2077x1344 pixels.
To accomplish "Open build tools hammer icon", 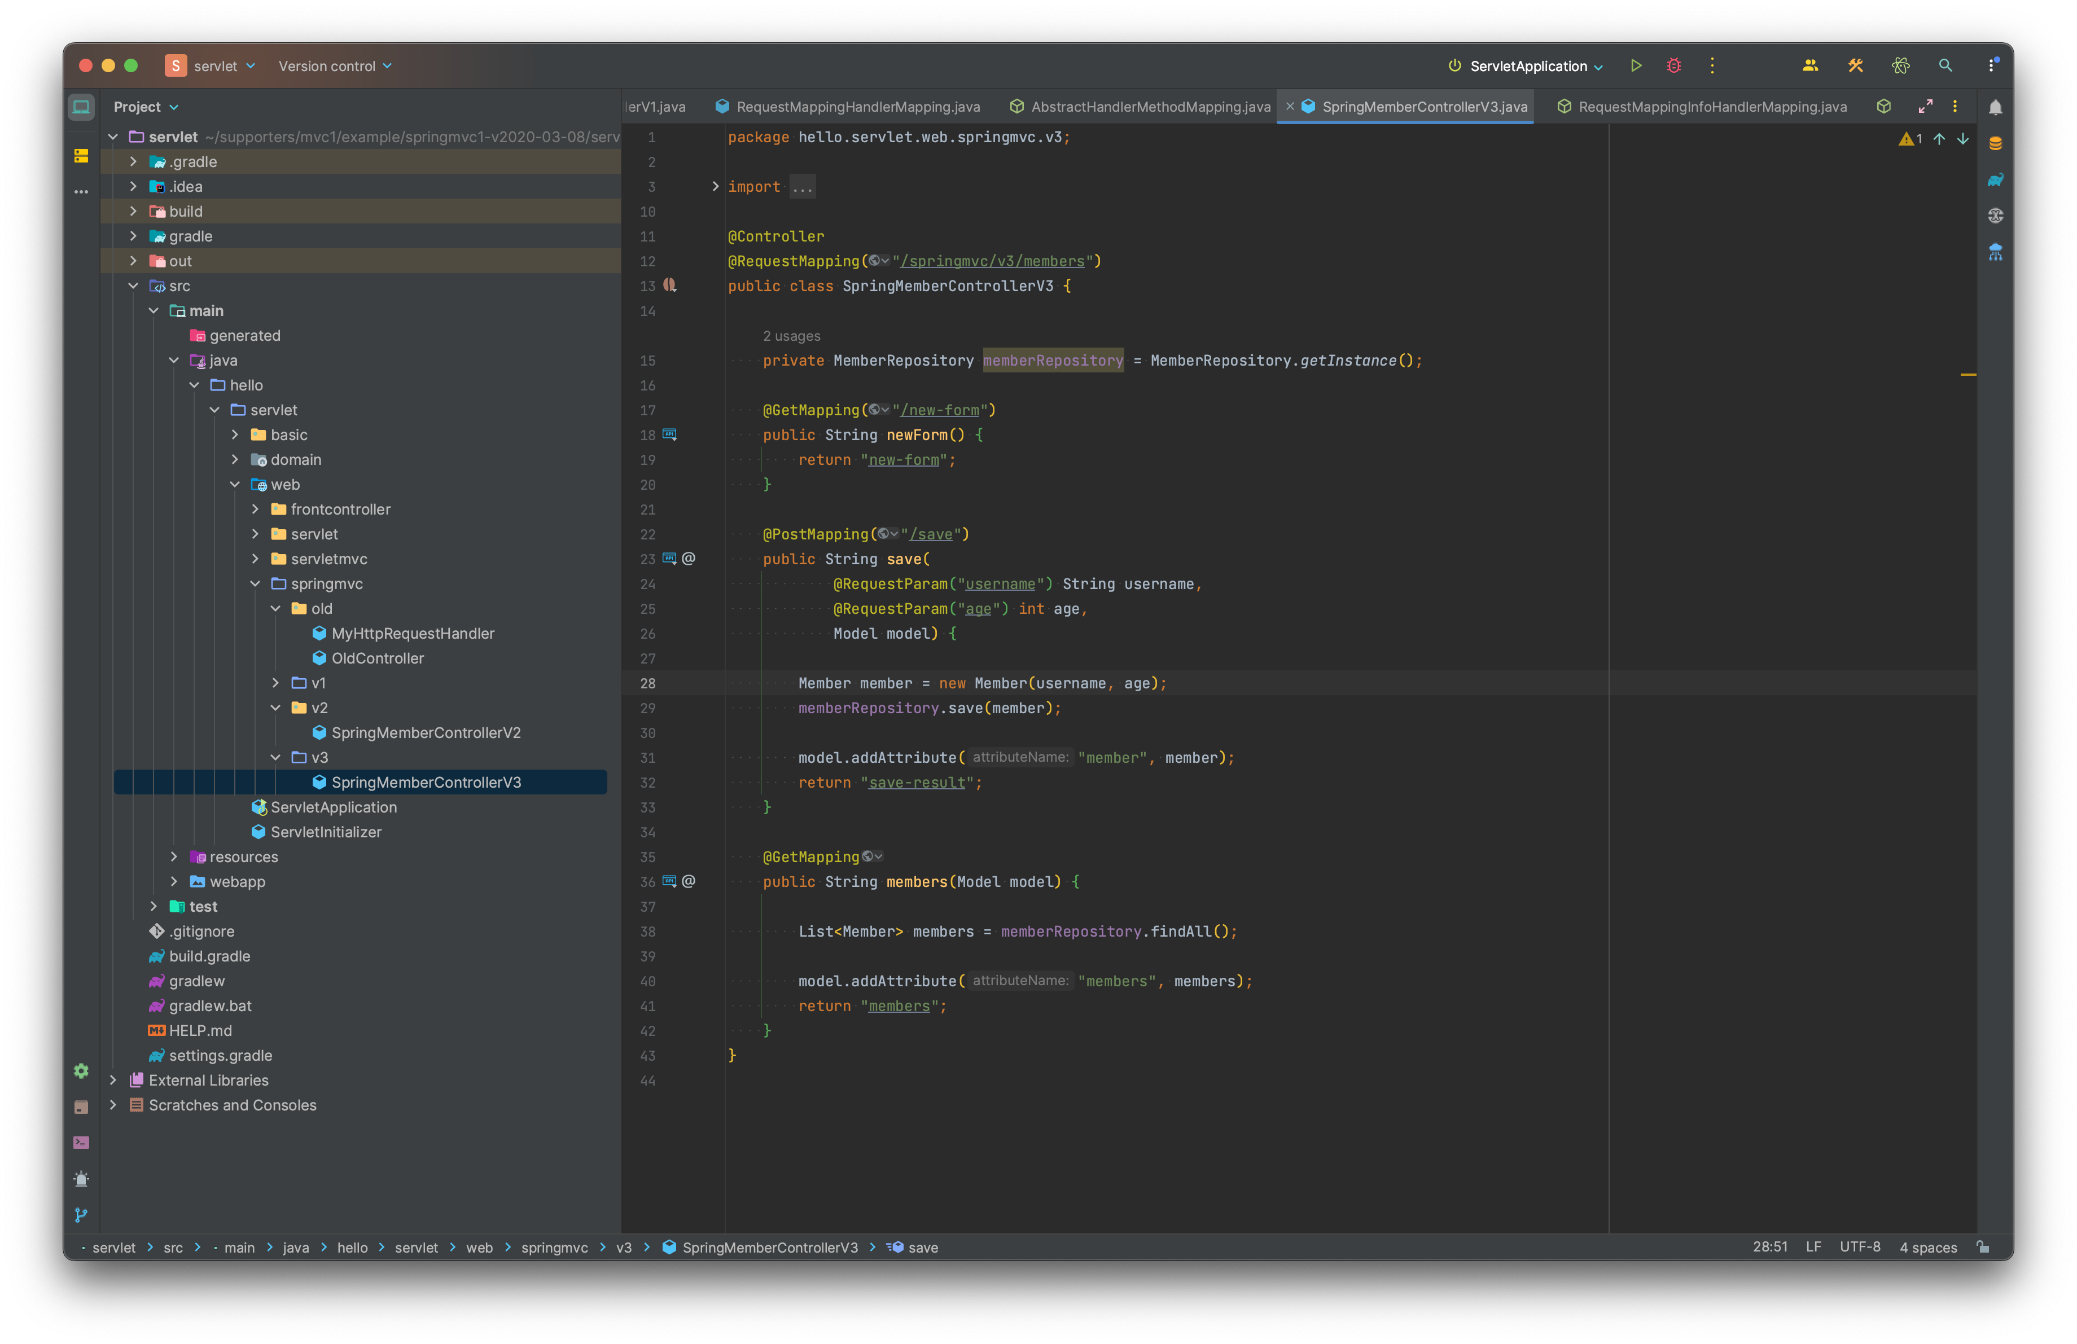I will pos(1855,65).
